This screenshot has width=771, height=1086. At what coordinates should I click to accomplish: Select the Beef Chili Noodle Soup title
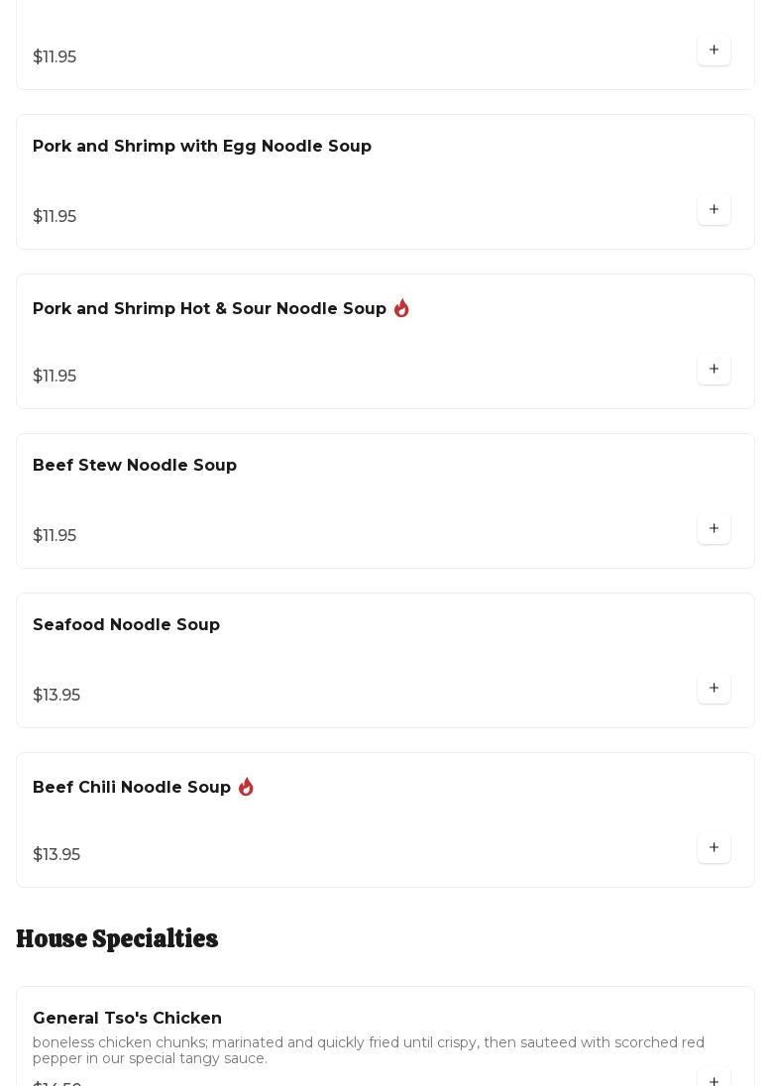pyautogui.click(x=132, y=788)
